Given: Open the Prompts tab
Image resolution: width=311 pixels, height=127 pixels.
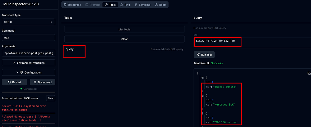Looking at the screenshot, I should 93,5.
